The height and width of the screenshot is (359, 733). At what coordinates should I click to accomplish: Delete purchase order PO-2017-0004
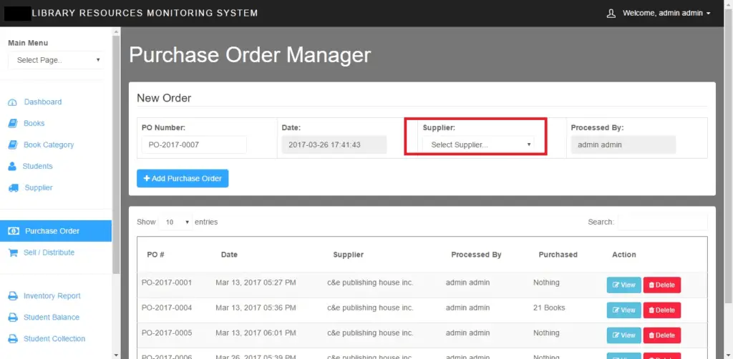pyautogui.click(x=662, y=310)
